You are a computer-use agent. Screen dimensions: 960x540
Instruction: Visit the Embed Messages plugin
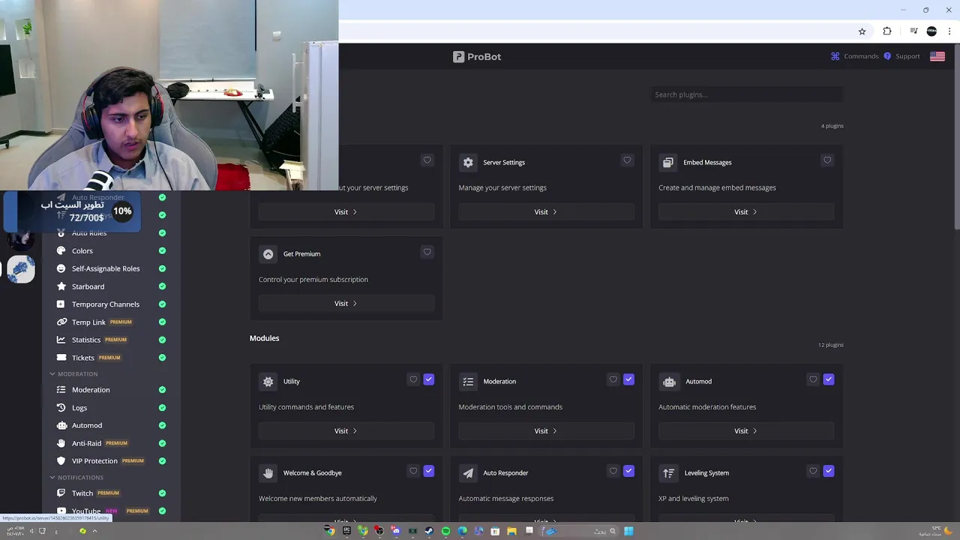[746, 211]
